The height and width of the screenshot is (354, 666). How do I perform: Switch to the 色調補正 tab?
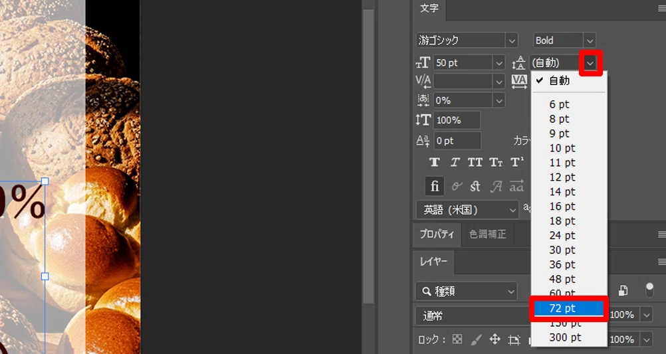488,234
